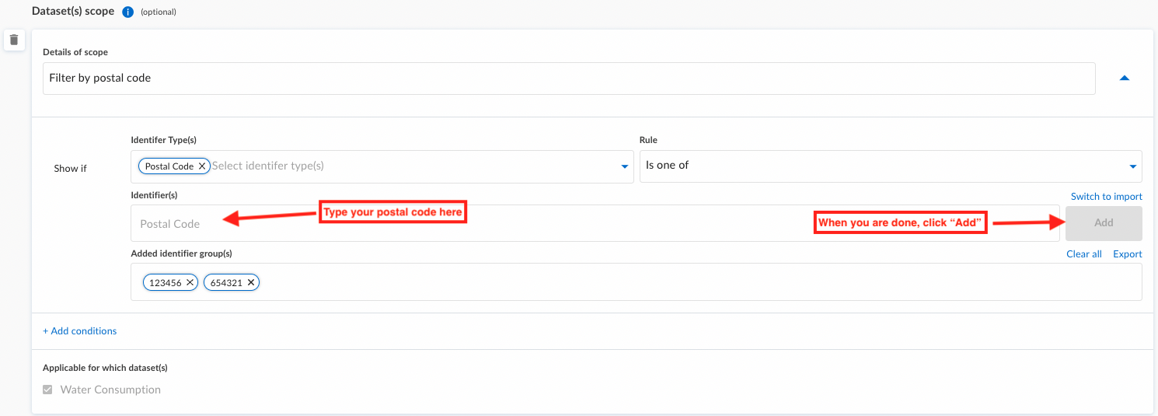The height and width of the screenshot is (416, 1158).
Task: Click the 'Added identifier group(s)' label
Action: (x=182, y=253)
